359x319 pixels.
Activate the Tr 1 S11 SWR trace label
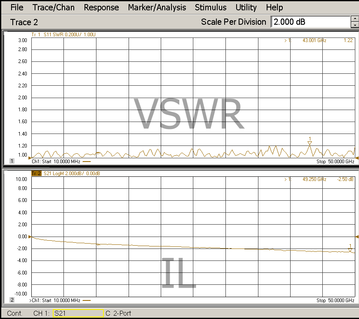pos(63,35)
